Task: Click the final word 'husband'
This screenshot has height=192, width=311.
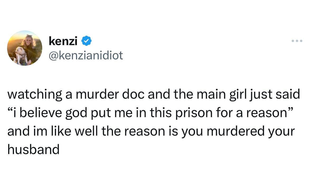Action: point(33,150)
